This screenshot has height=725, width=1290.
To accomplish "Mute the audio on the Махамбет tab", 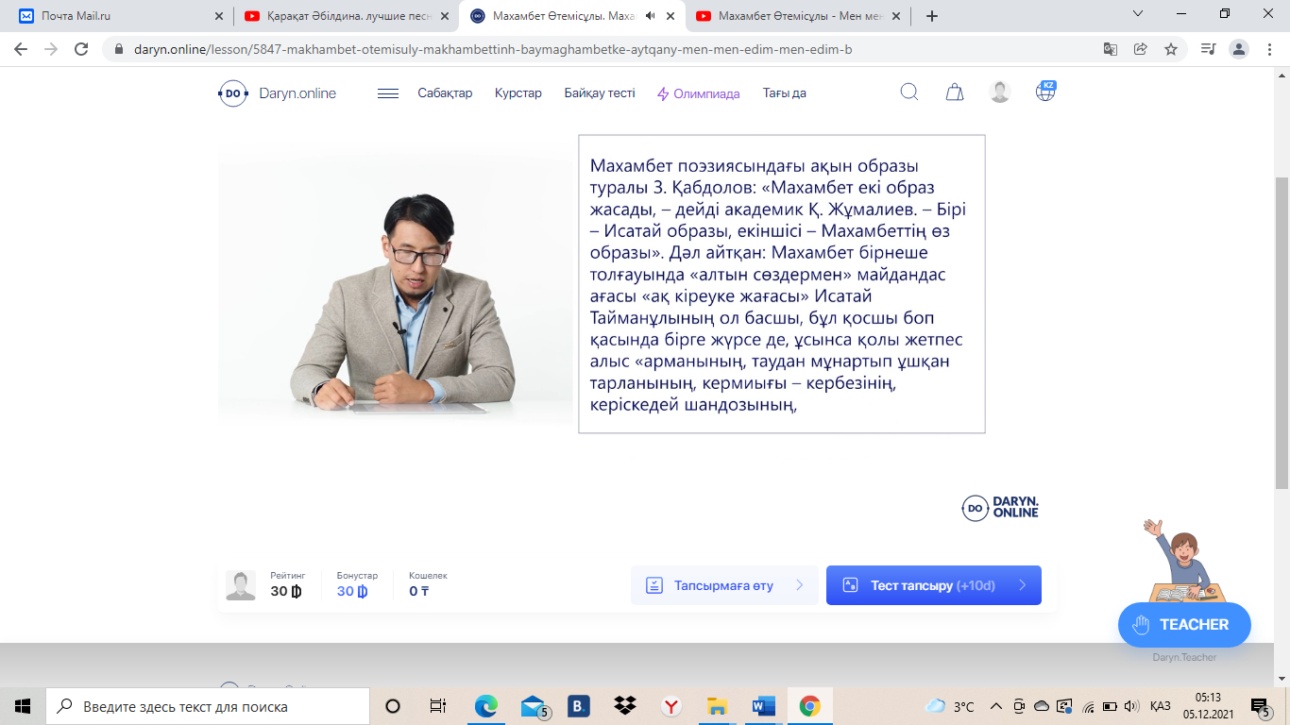I will (650, 16).
